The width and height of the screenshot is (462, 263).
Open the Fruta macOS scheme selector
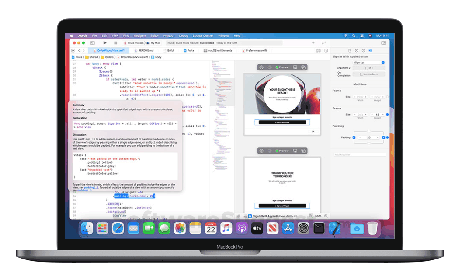pos(135,43)
